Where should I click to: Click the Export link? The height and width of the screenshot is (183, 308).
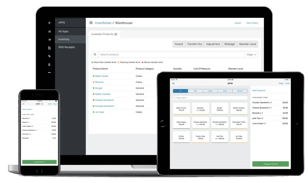point(238,23)
